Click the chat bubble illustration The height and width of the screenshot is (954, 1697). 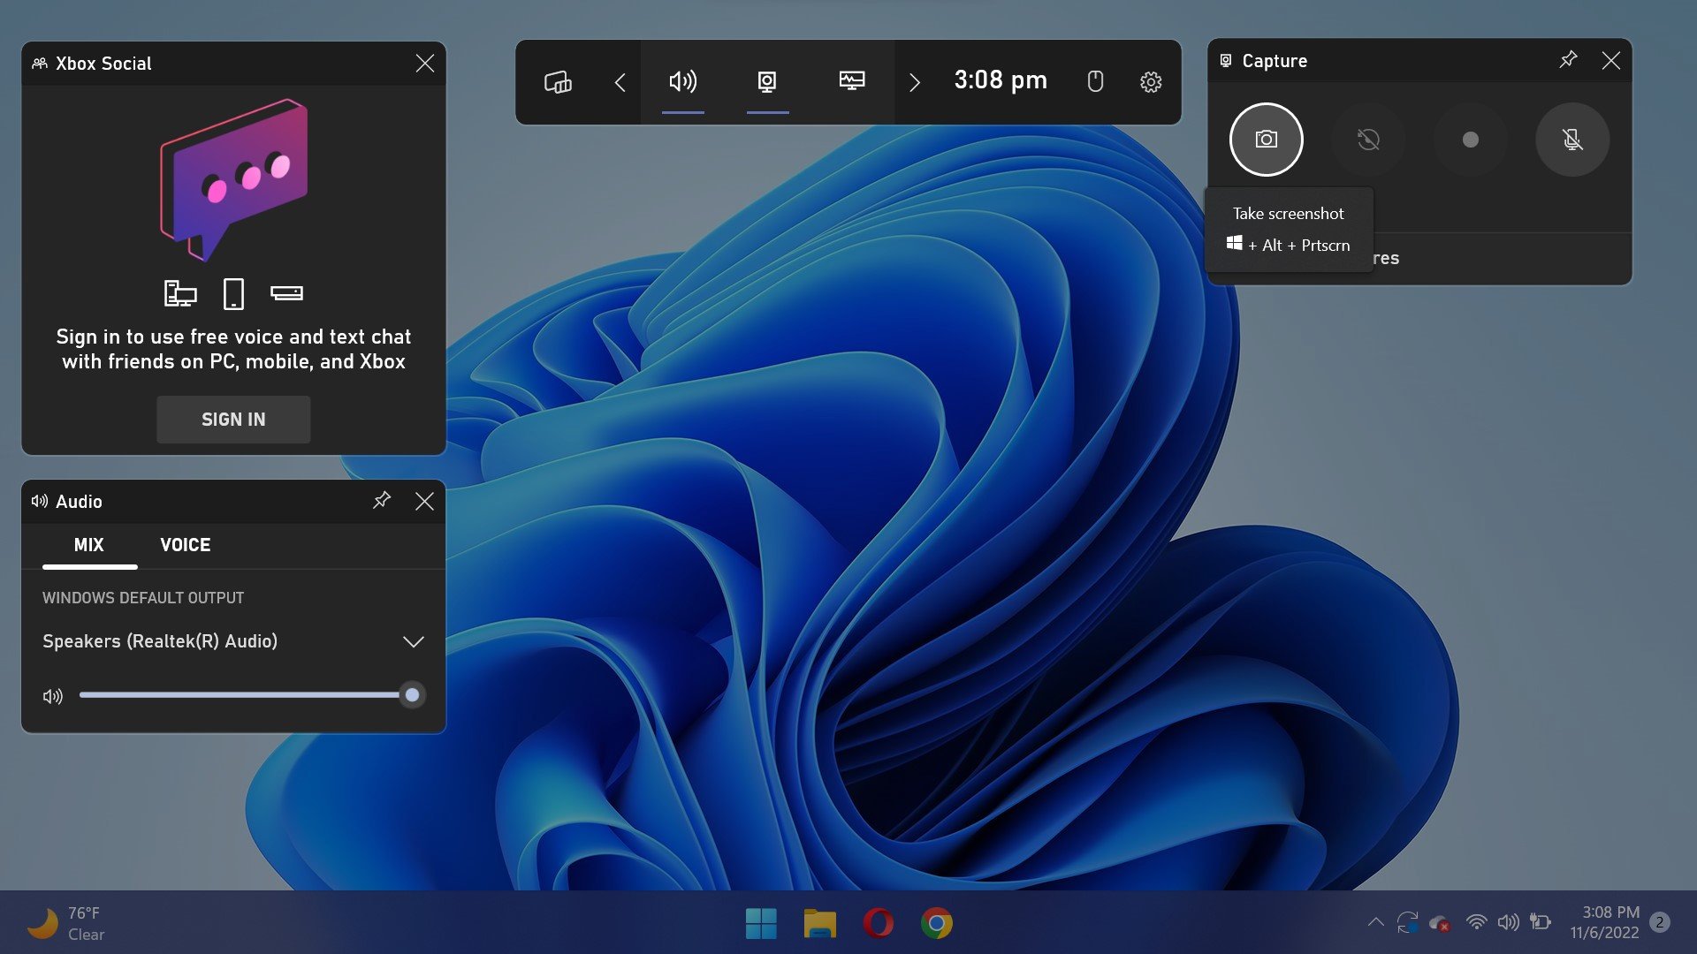pyautogui.click(x=234, y=179)
